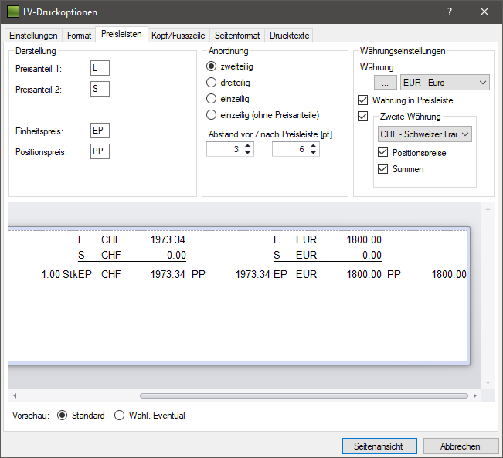The image size is (503, 458).
Task: Click the preview scroll down arrow
Action: click(488, 382)
